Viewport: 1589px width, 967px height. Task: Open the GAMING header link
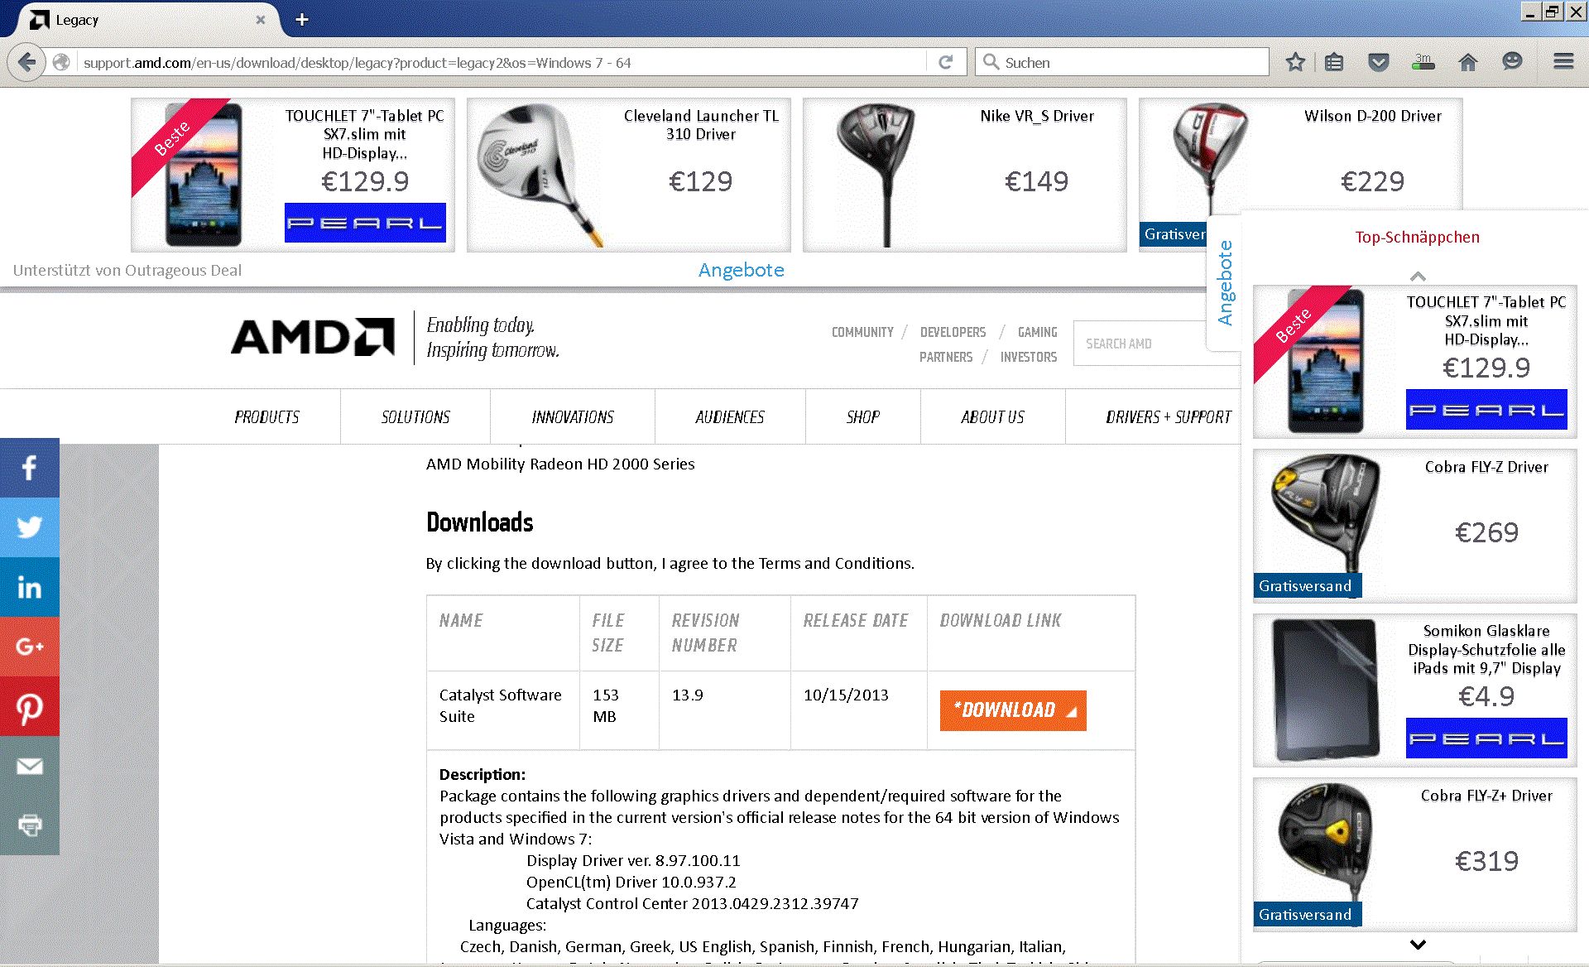[1037, 332]
